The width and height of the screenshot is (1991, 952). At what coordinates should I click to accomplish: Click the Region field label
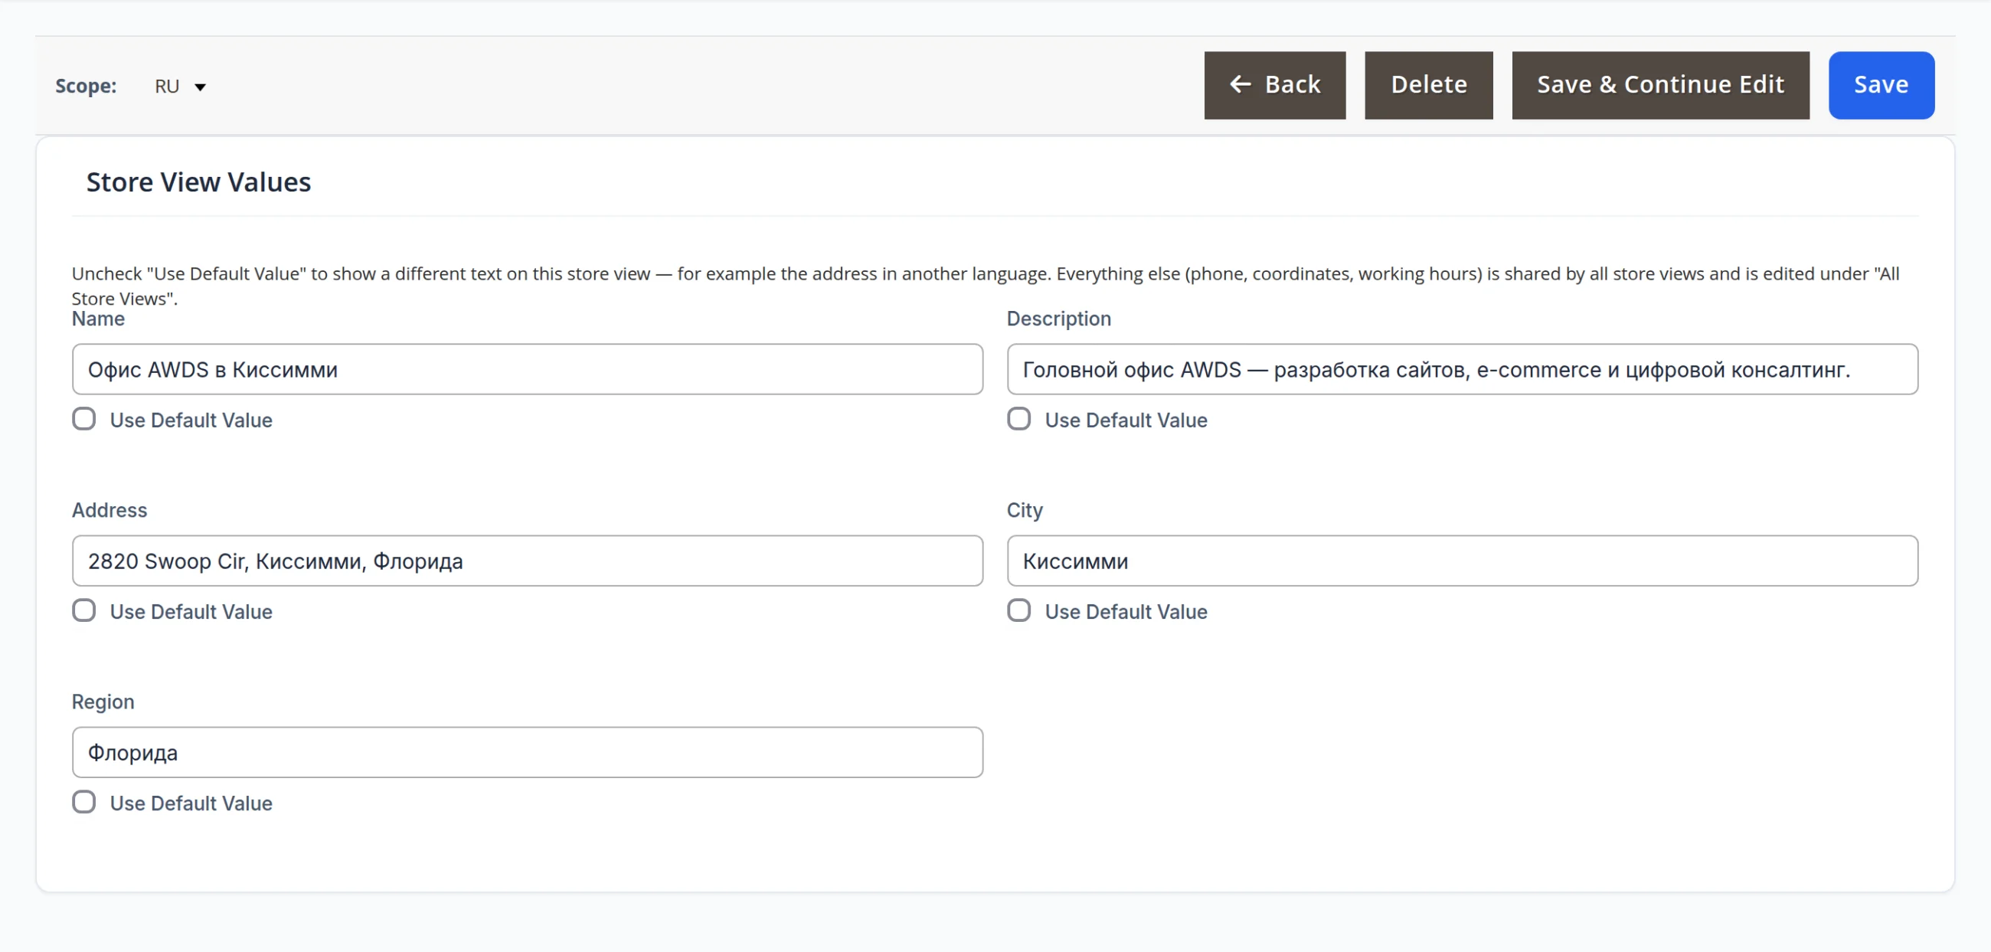(103, 702)
